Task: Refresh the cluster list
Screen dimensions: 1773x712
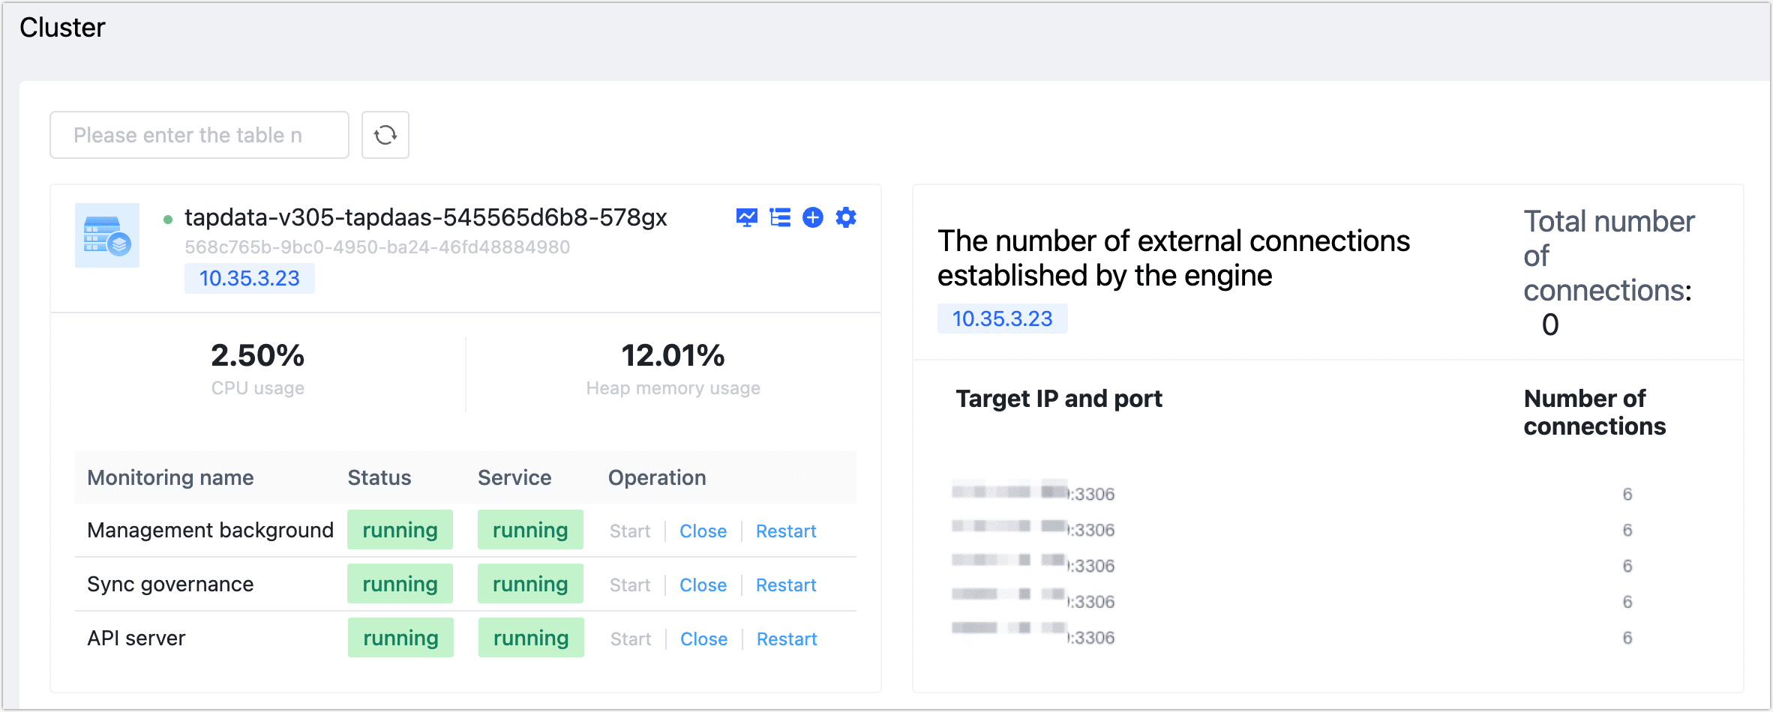Action: [x=385, y=135]
